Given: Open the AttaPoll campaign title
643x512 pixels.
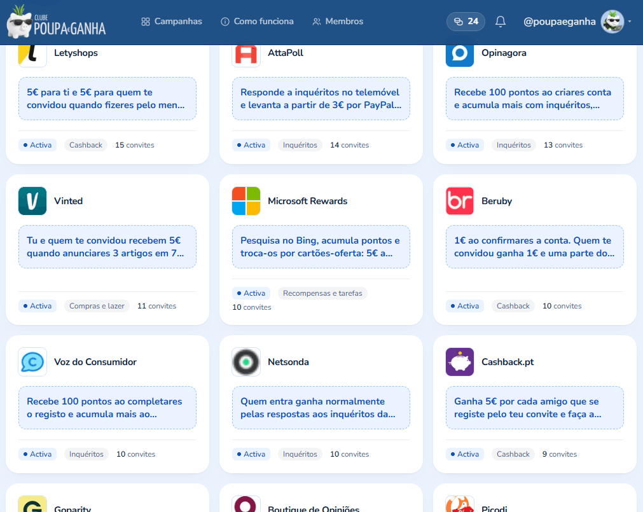Looking at the screenshot, I should [x=286, y=53].
